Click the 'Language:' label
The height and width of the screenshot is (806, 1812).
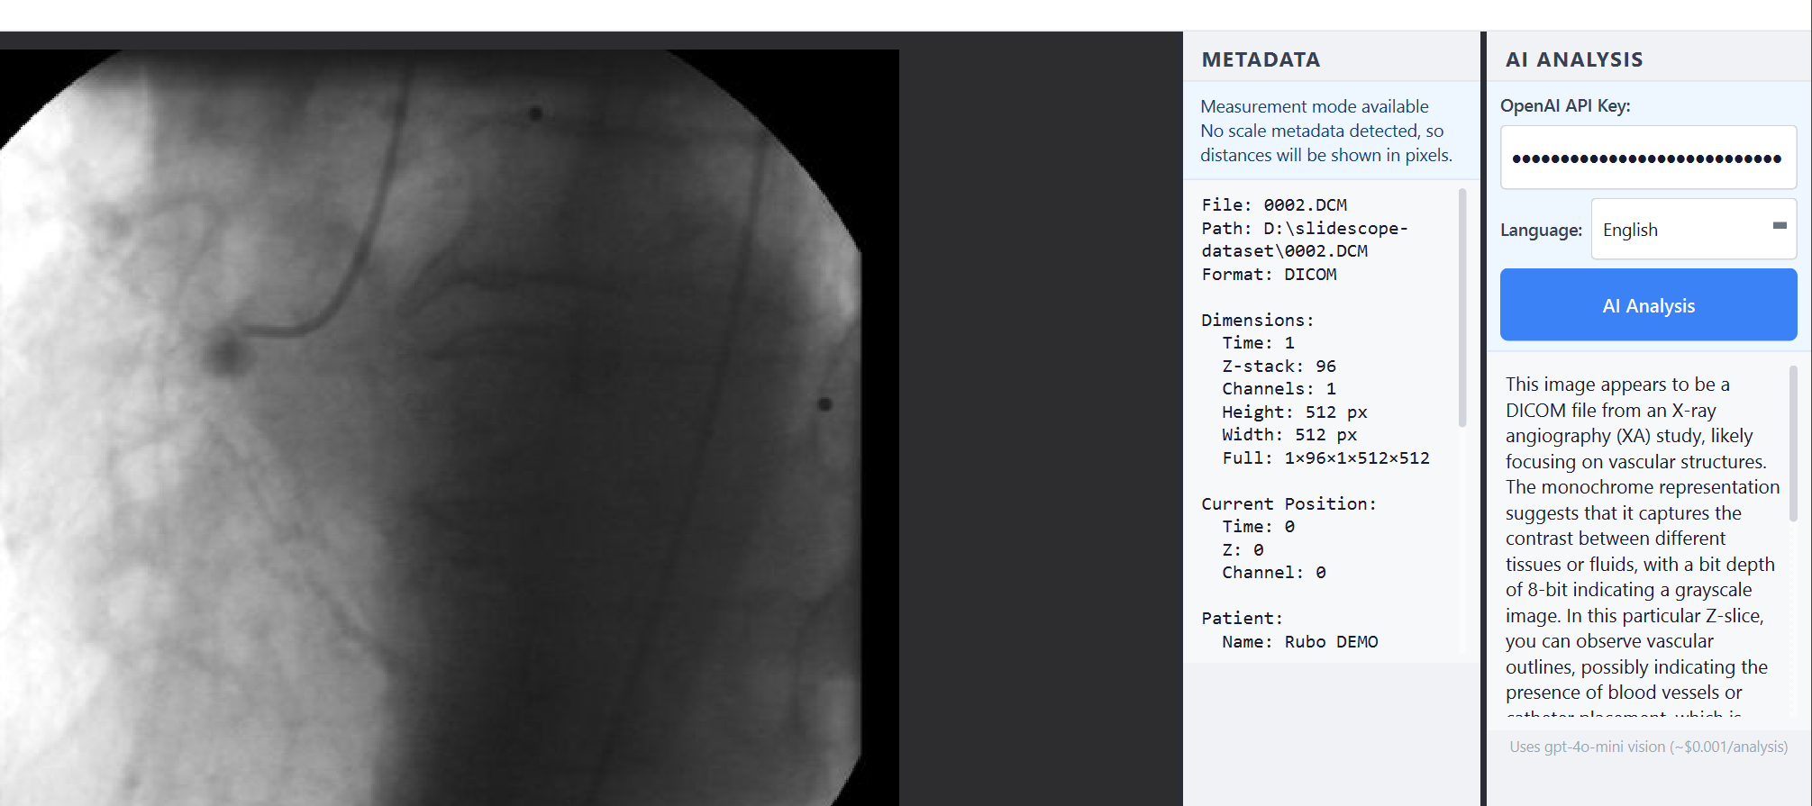[1541, 230]
